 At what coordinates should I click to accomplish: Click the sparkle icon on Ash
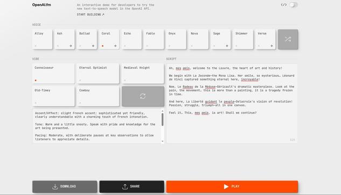71,46
